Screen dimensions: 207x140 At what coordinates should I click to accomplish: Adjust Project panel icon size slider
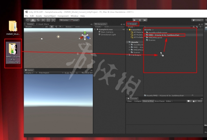pos(196,95)
